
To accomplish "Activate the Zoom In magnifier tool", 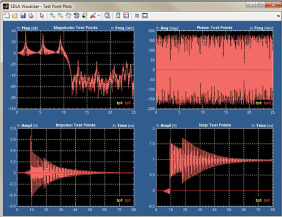I will tap(52, 16).
